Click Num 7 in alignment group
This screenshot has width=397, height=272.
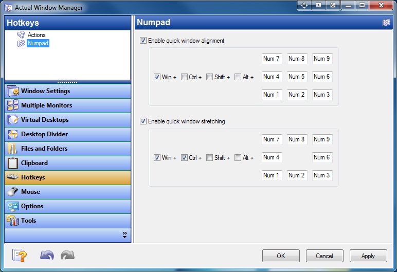click(x=272, y=59)
